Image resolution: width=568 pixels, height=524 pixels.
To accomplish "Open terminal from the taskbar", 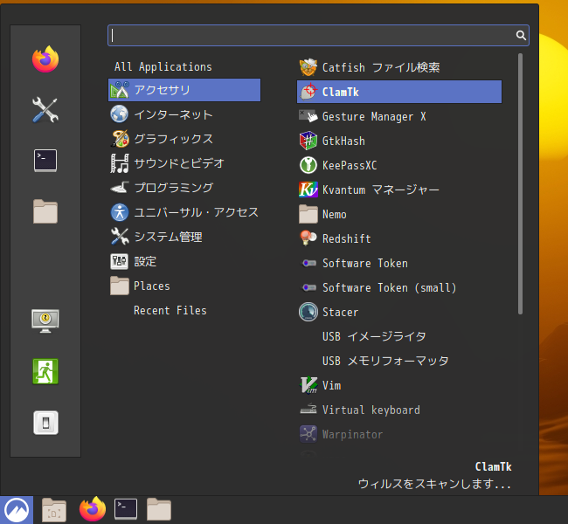I will pos(126,509).
